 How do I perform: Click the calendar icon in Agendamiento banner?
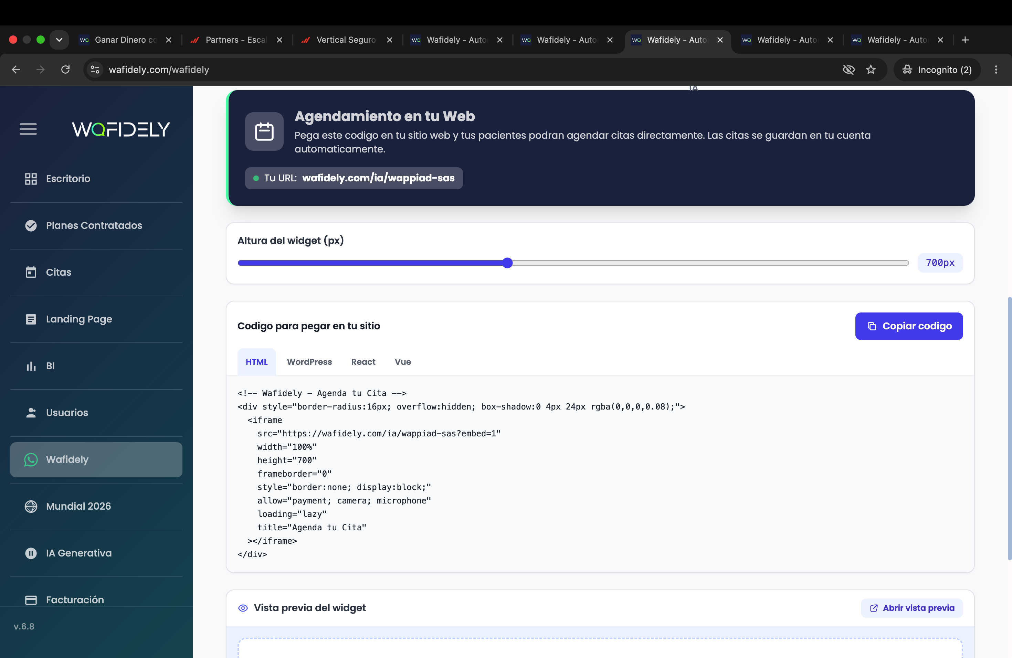[264, 131]
